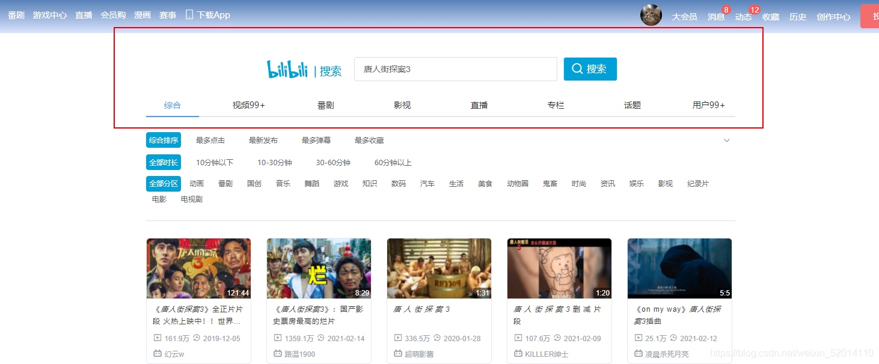Click clock icon beside date 2021-02-14

coord(320,338)
